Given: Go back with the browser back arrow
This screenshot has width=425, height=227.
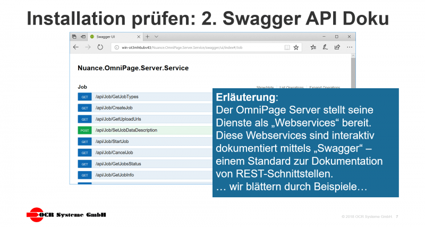Looking at the screenshot, I should point(76,47).
